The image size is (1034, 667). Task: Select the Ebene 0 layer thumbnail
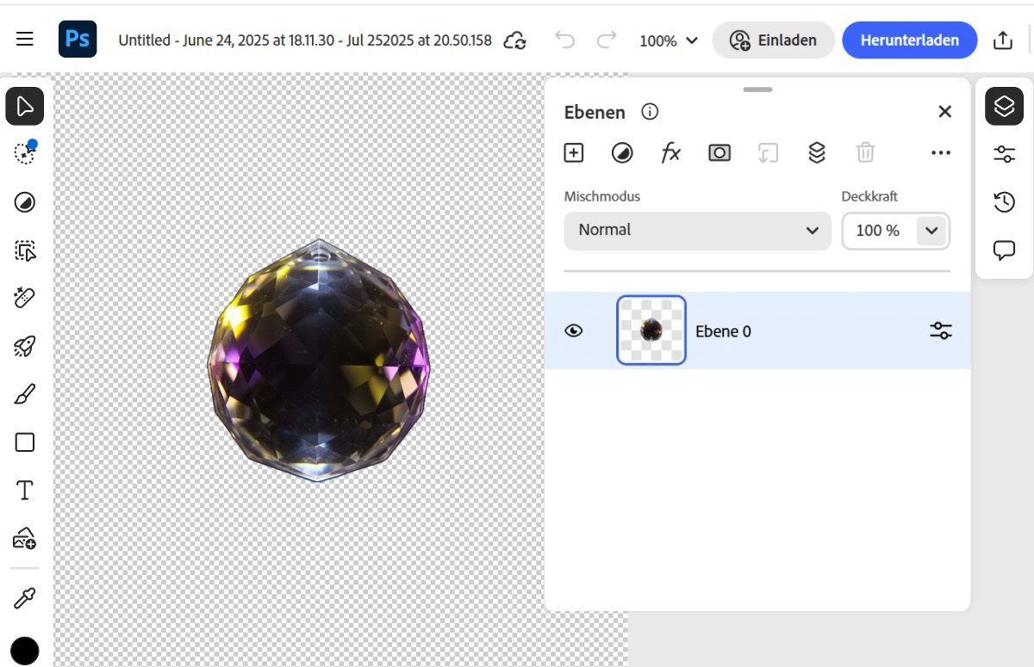(651, 330)
